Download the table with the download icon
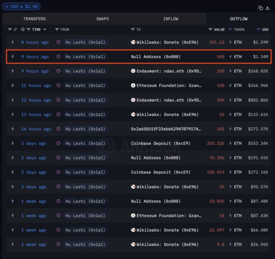This screenshot has width=275, height=259. pos(267,8)
